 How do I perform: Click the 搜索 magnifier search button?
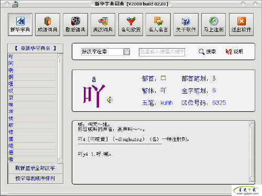pos(207,52)
